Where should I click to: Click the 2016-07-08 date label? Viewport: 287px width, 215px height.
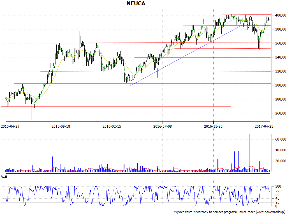(x=163, y=126)
